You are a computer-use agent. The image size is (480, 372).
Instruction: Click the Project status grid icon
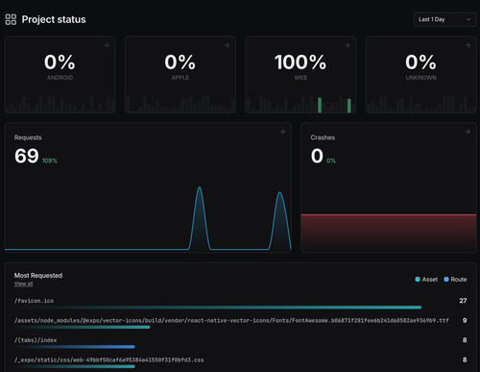pos(11,19)
